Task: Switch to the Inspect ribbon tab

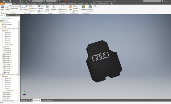Action: (40, 4)
